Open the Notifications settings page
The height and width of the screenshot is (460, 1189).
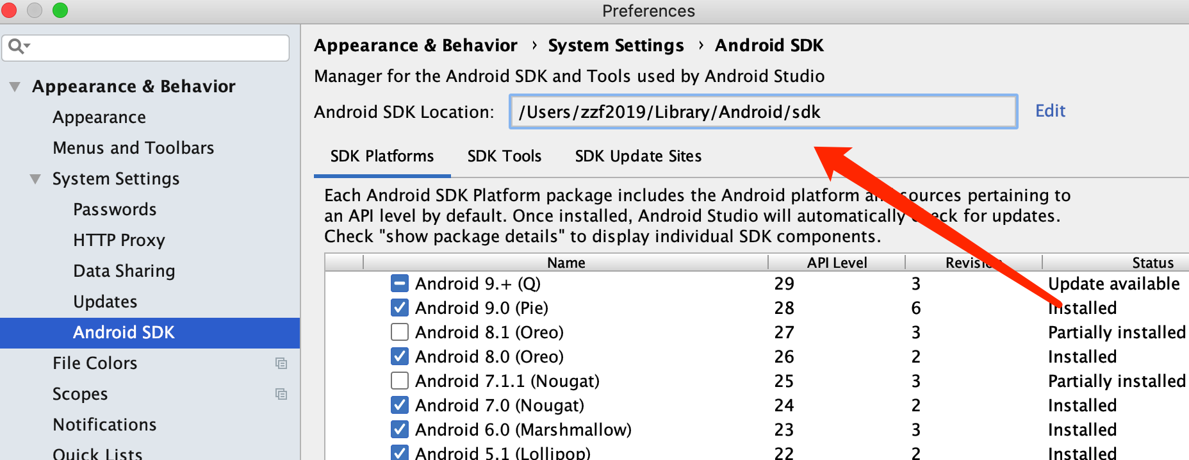pos(104,425)
